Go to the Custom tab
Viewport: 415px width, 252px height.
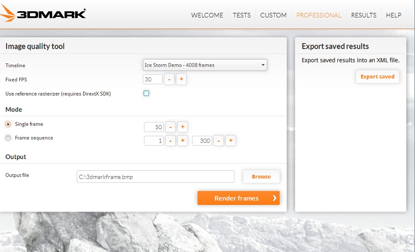click(x=273, y=15)
